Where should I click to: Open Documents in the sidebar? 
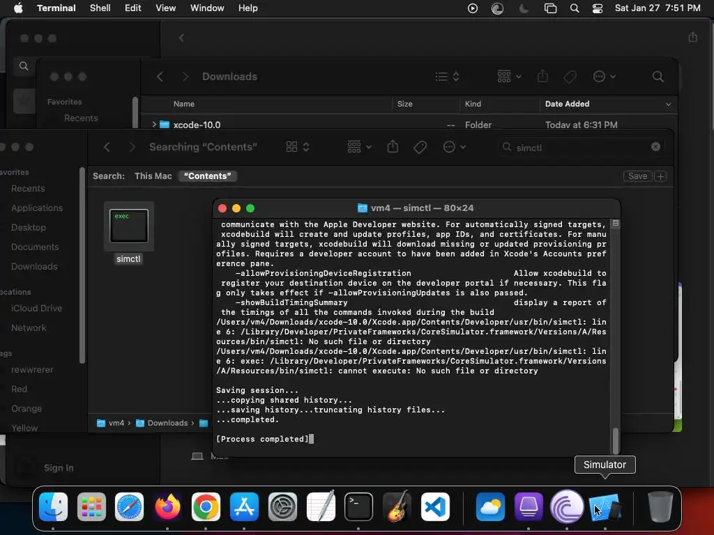(x=35, y=247)
